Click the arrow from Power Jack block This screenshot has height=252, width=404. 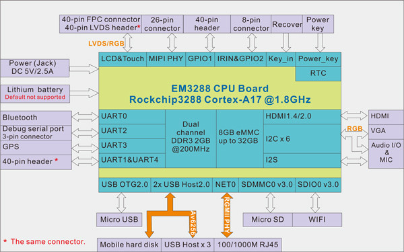coord(84,69)
